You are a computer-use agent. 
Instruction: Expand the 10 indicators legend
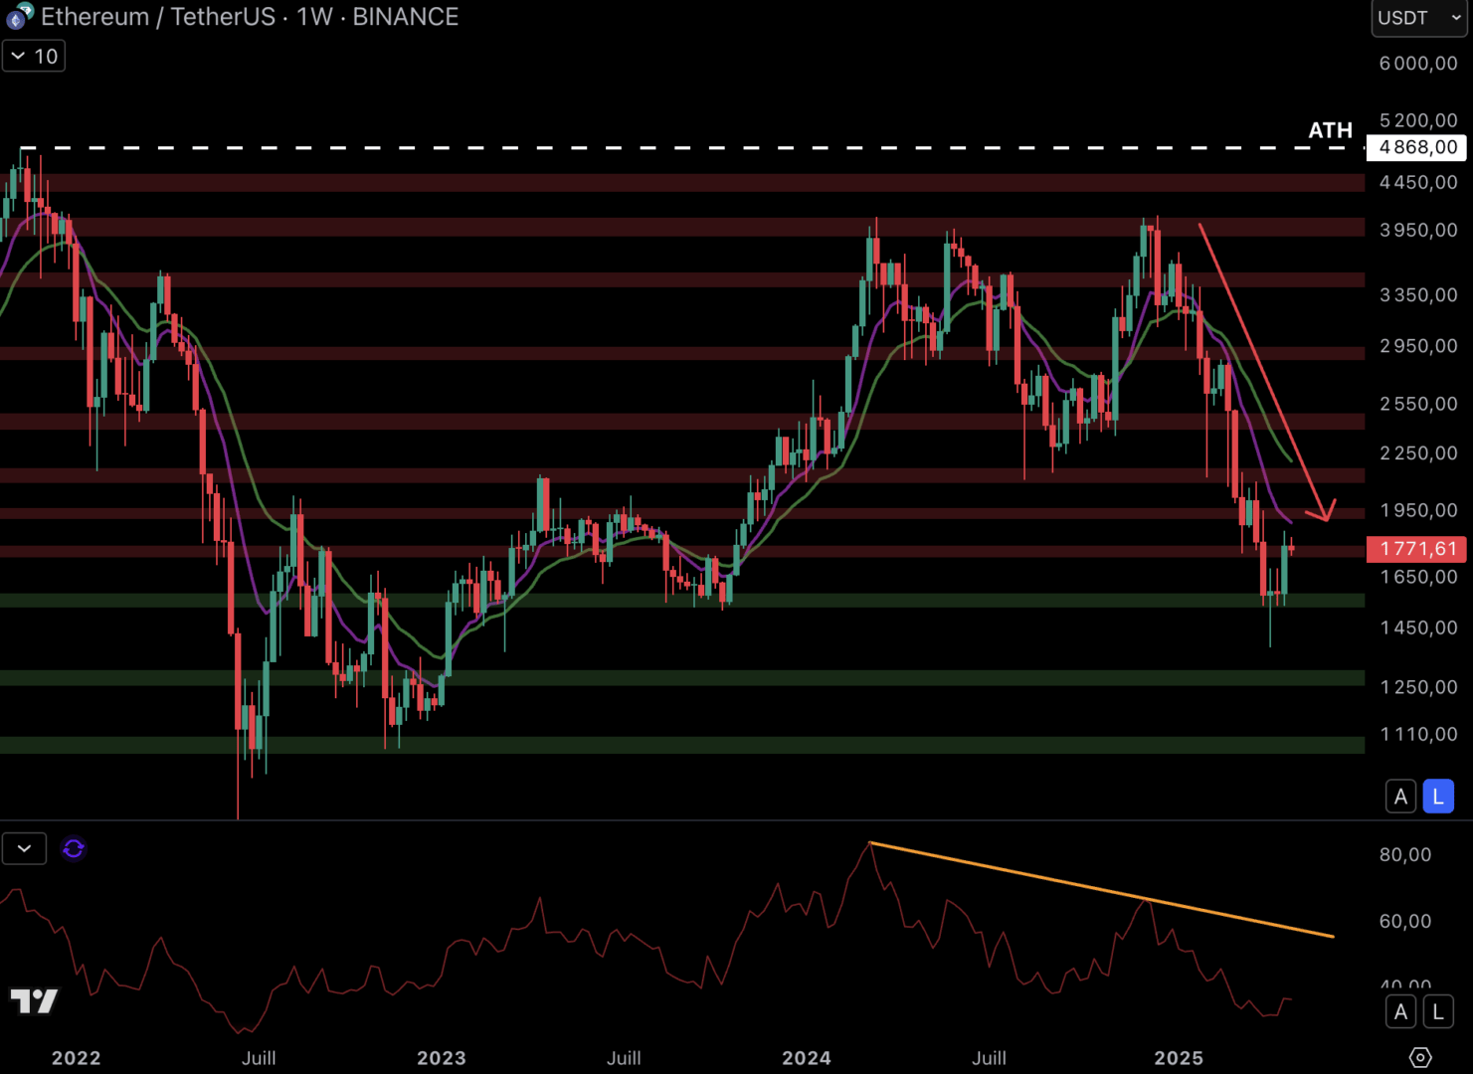[x=34, y=56]
